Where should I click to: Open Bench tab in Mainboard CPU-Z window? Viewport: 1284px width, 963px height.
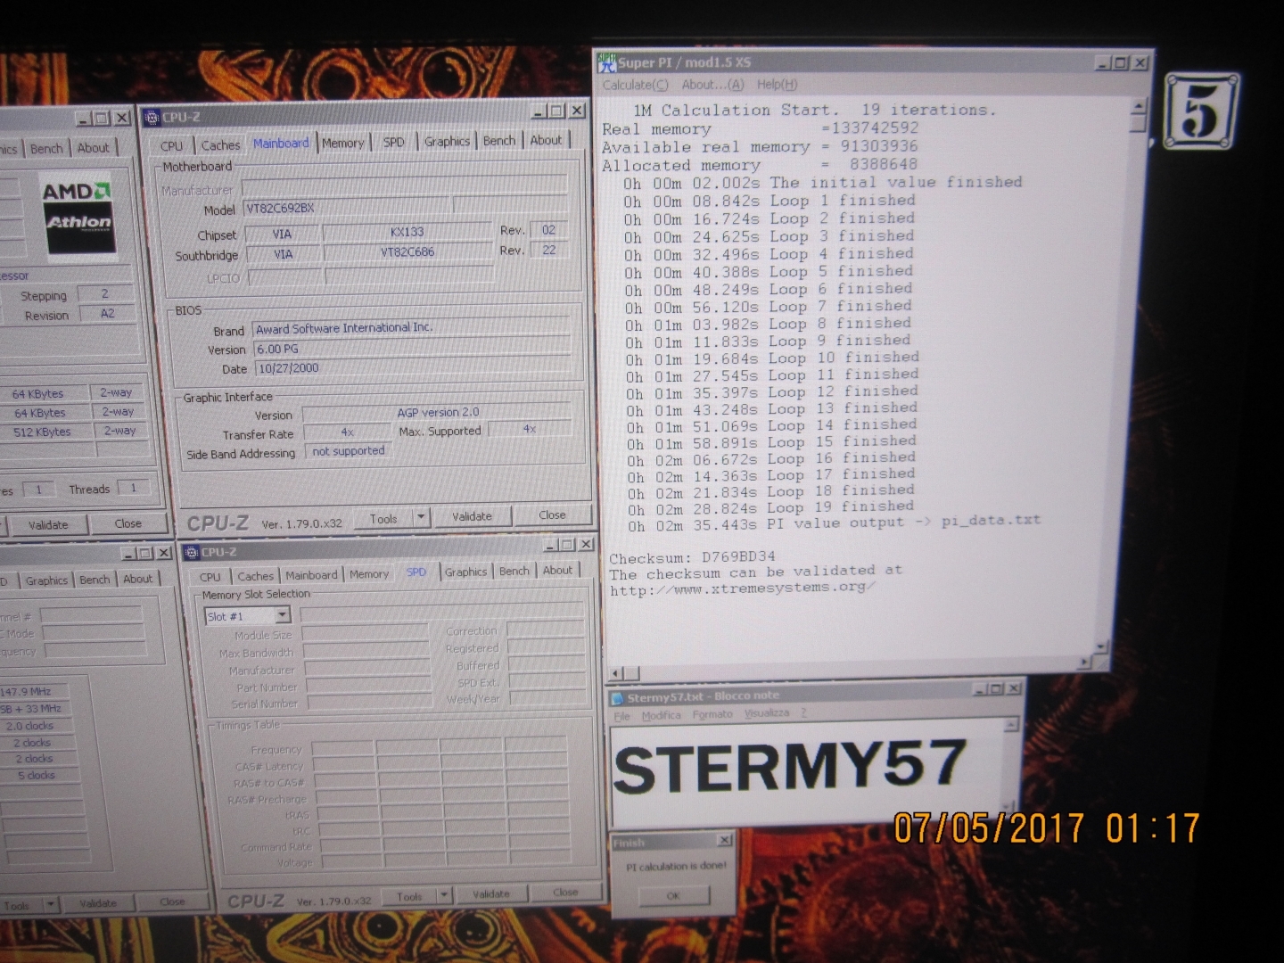click(x=499, y=140)
